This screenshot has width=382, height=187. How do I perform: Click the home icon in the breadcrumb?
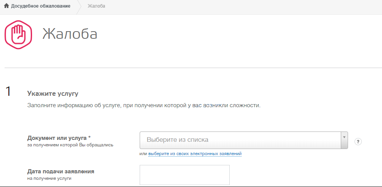coord(6,6)
